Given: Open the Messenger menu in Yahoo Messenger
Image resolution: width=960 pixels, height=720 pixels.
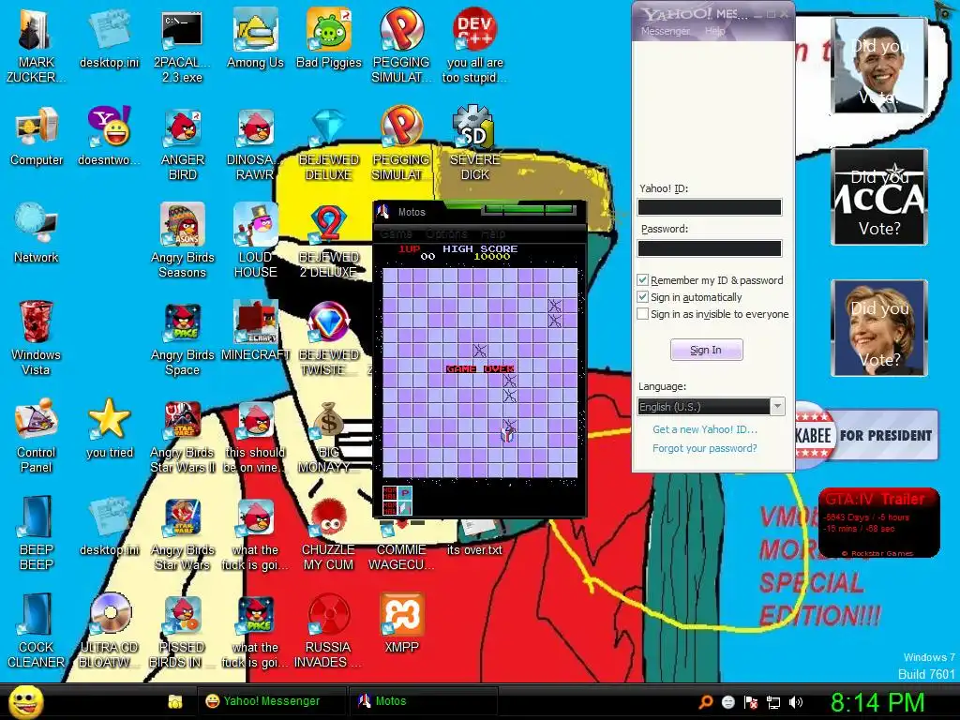Looking at the screenshot, I should (665, 31).
